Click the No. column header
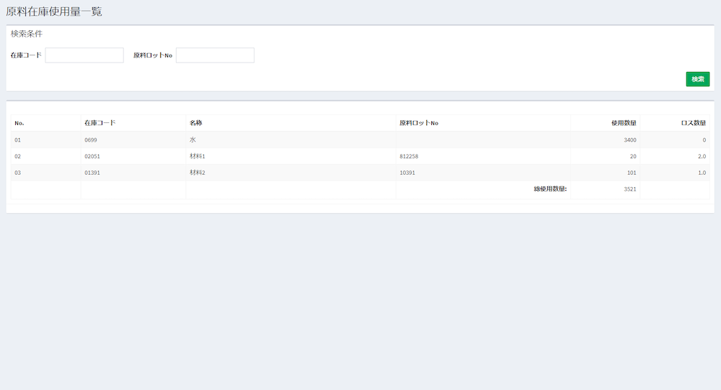 tap(19, 123)
